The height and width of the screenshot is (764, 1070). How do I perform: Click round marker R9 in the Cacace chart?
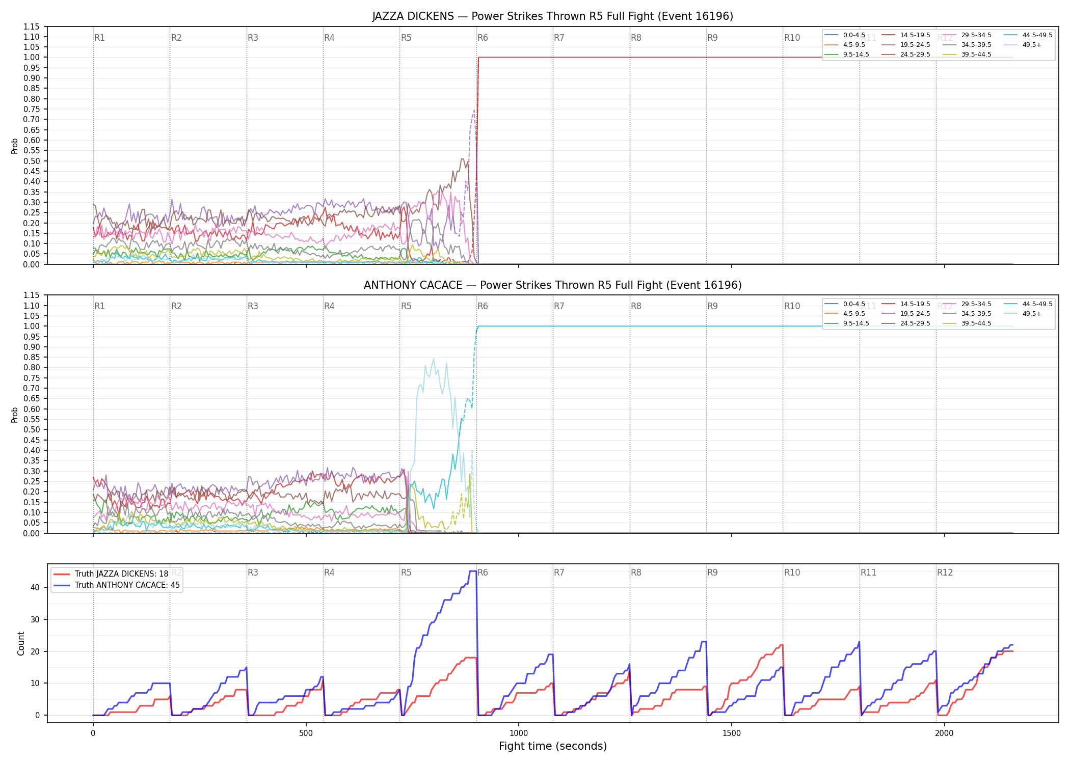click(x=713, y=306)
